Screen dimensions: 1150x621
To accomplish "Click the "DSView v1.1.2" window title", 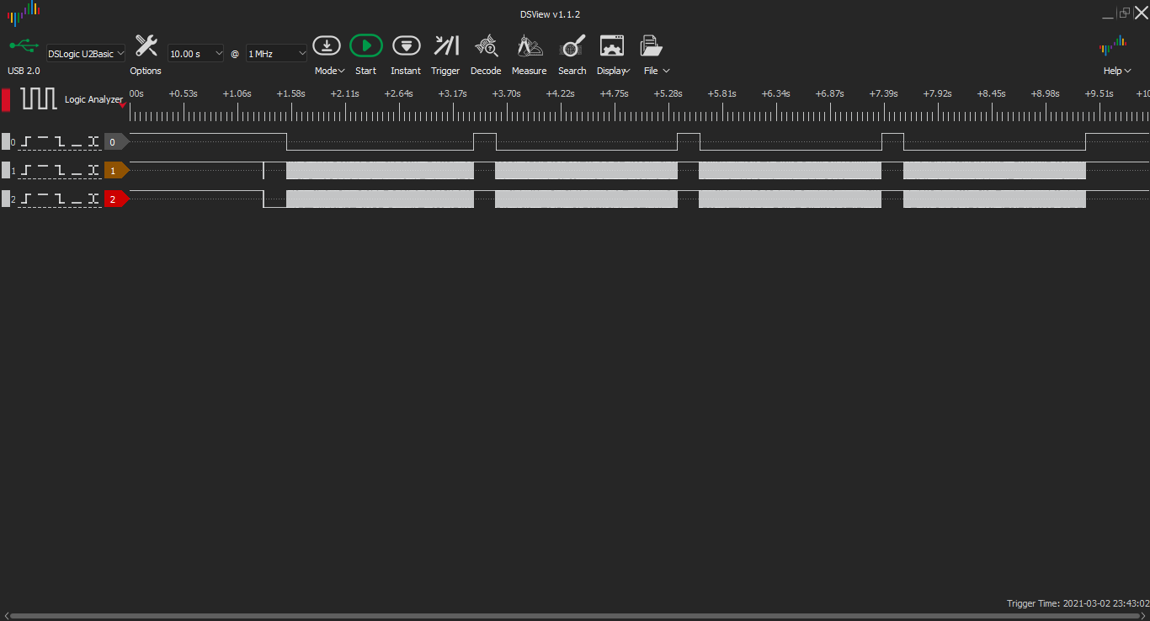I will tap(550, 14).
